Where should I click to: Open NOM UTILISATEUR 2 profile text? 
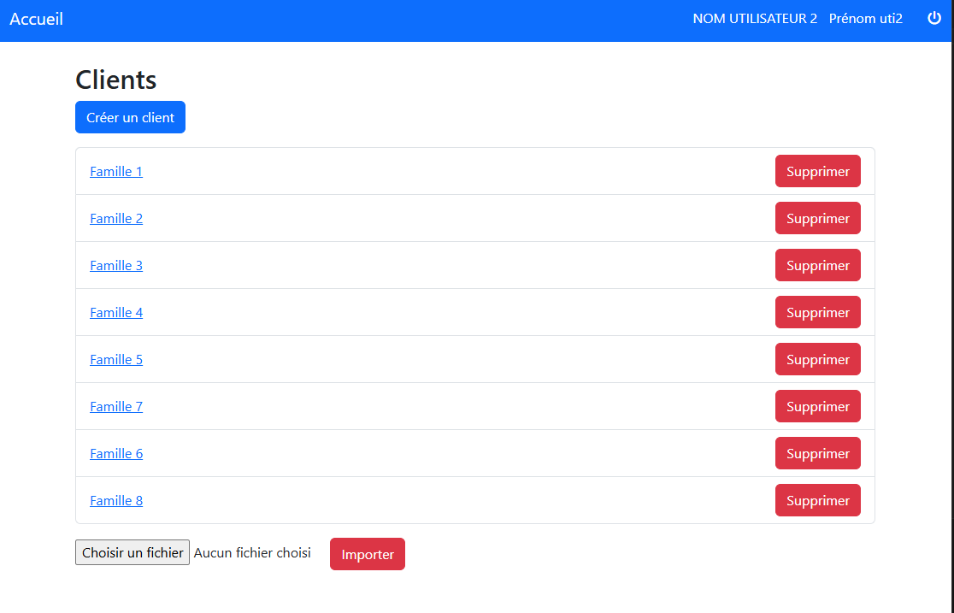point(754,19)
